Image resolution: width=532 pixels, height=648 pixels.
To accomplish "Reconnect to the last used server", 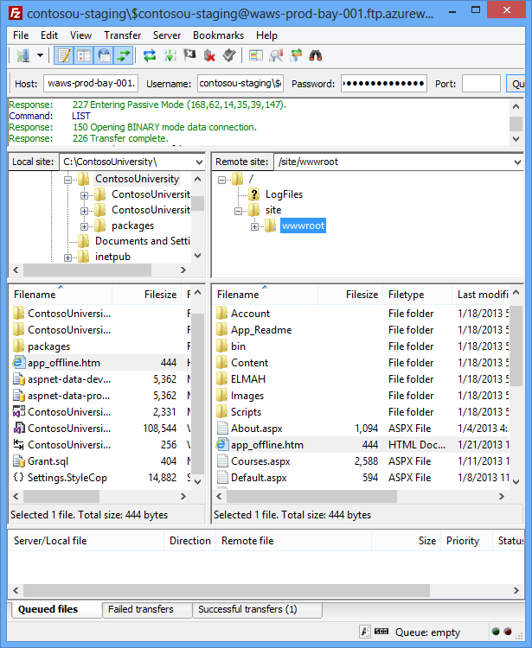I will 229,55.
